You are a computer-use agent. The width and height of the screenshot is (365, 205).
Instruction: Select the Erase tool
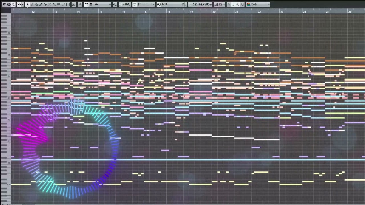(36, 4)
